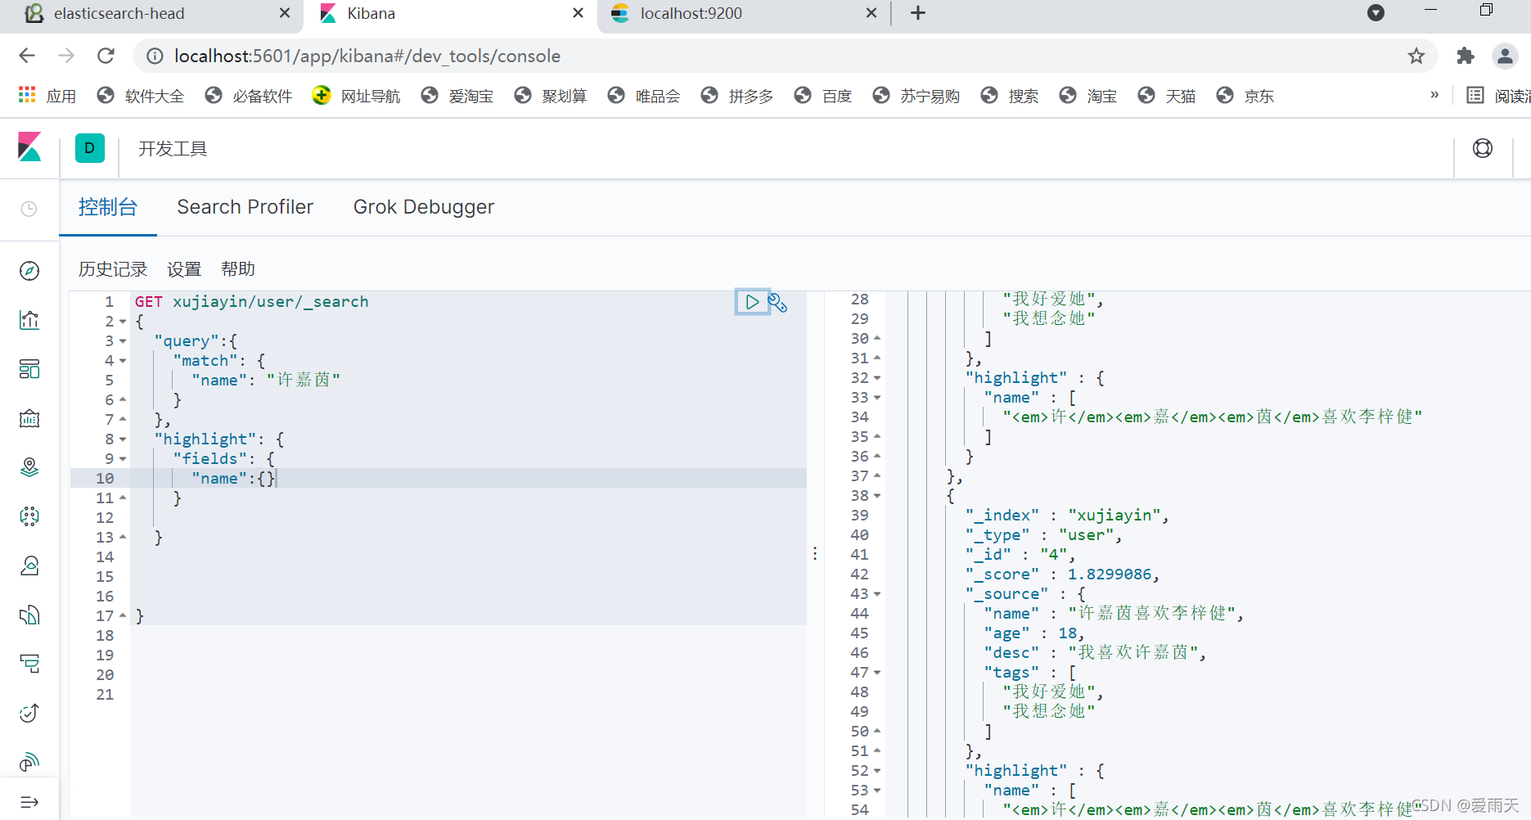This screenshot has height=820, width=1531.
Task: Open 应用 apps shortcut
Action: (47, 96)
